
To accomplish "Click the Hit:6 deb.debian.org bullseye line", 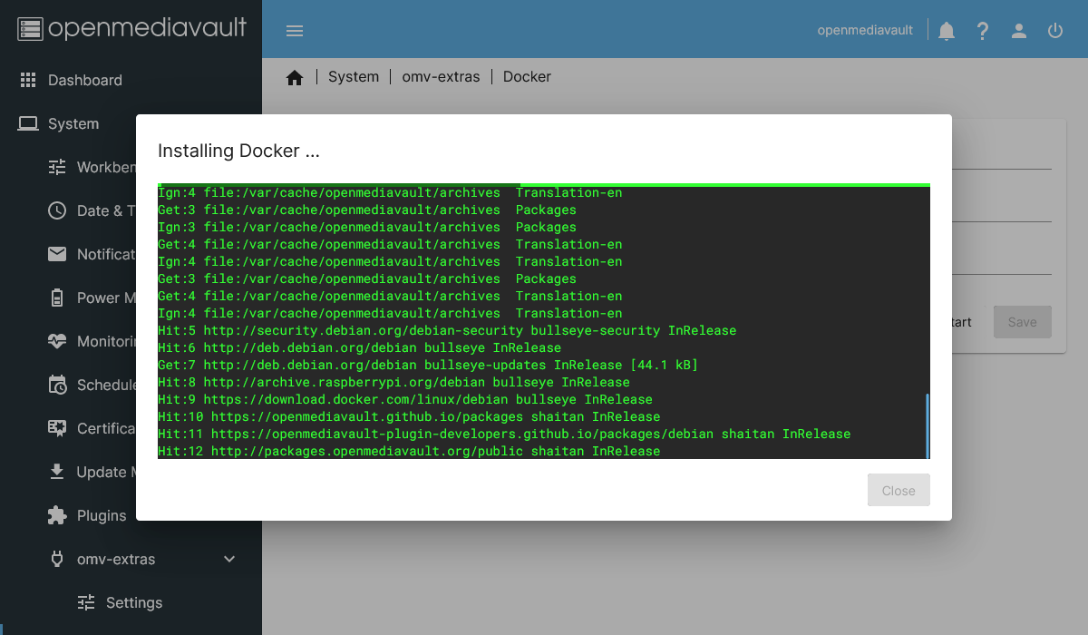I will click(x=359, y=348).
